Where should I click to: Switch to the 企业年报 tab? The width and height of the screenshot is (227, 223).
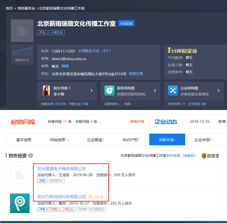(203, 140)
